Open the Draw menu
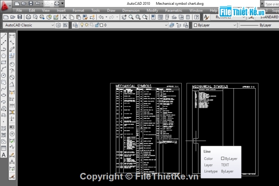Screen dimensions: 279x186 pyautogui.click(x=111, y=10)
